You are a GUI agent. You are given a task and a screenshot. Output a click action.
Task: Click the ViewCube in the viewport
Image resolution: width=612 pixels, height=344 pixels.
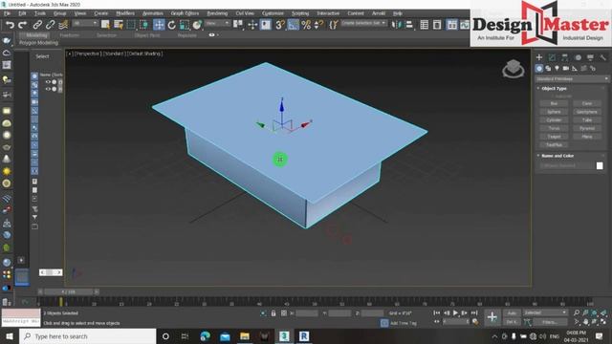(x=514, y=69)
